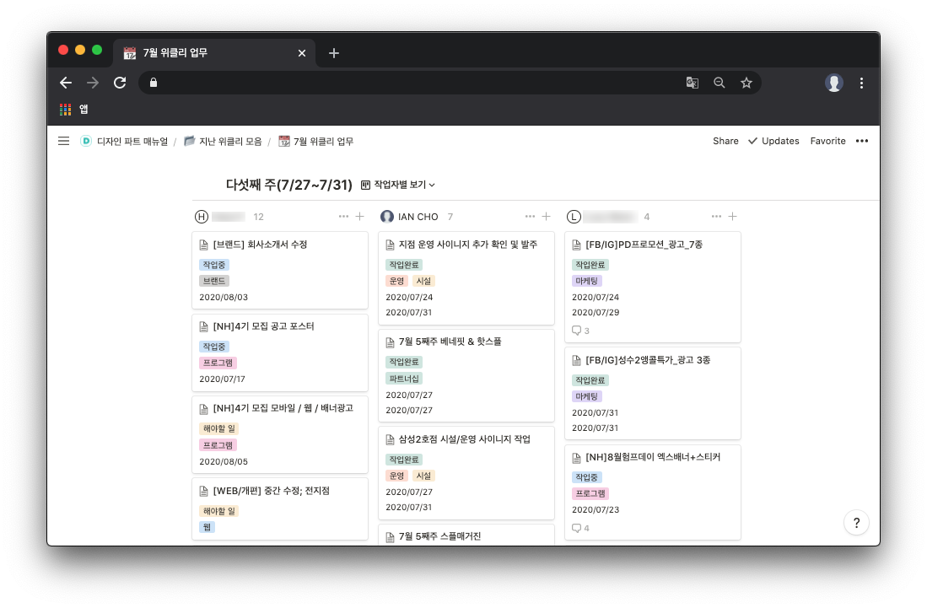Add a card to the L column
This screenshot has height=608, width=927.
[x=732, y=217]
